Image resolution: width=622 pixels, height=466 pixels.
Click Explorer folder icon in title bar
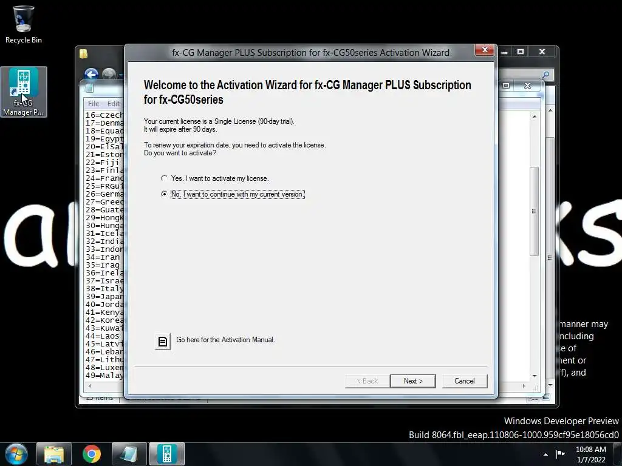83,53
